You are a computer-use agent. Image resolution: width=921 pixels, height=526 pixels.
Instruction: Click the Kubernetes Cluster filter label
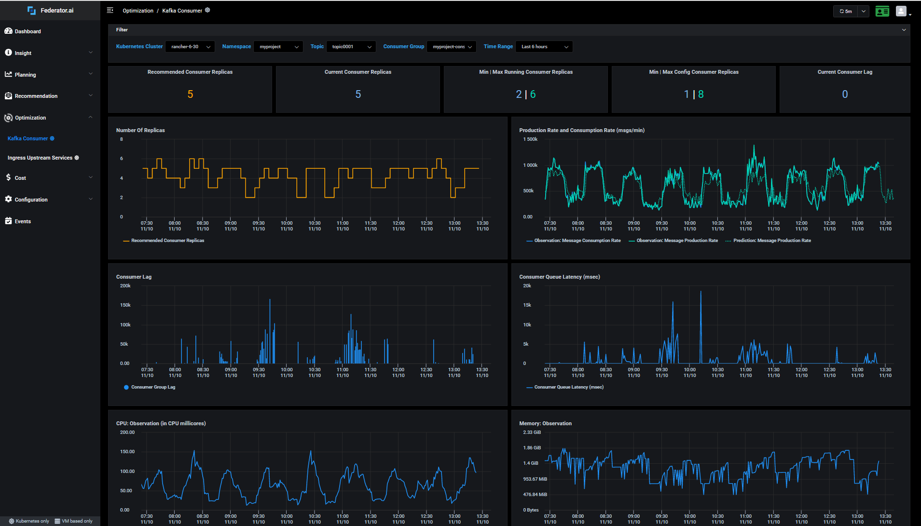[x=139, y=47]
